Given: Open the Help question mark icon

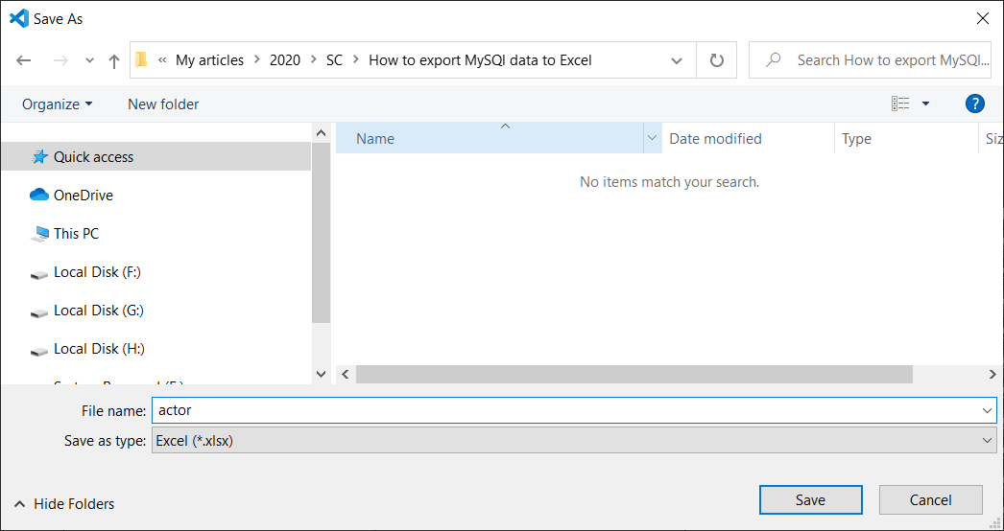Looking at the screenshot, I should [x=974, y=104].
